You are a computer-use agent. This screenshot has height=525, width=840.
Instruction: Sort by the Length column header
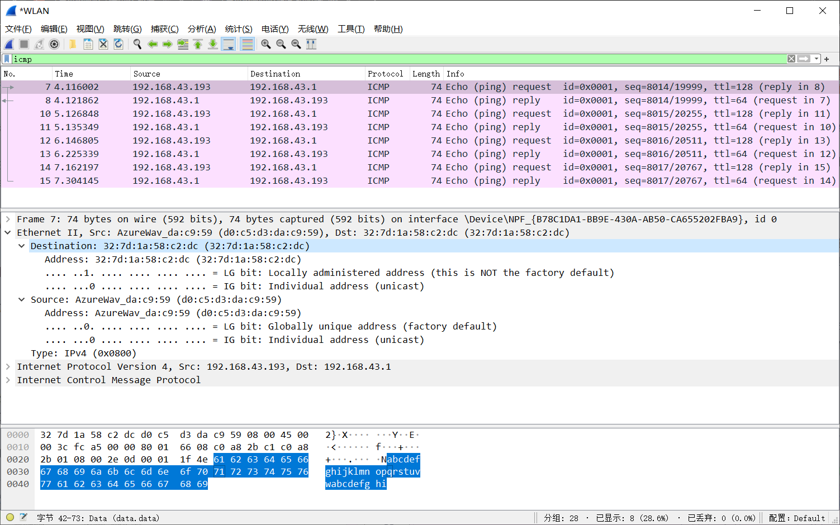(x=426, y=74)
